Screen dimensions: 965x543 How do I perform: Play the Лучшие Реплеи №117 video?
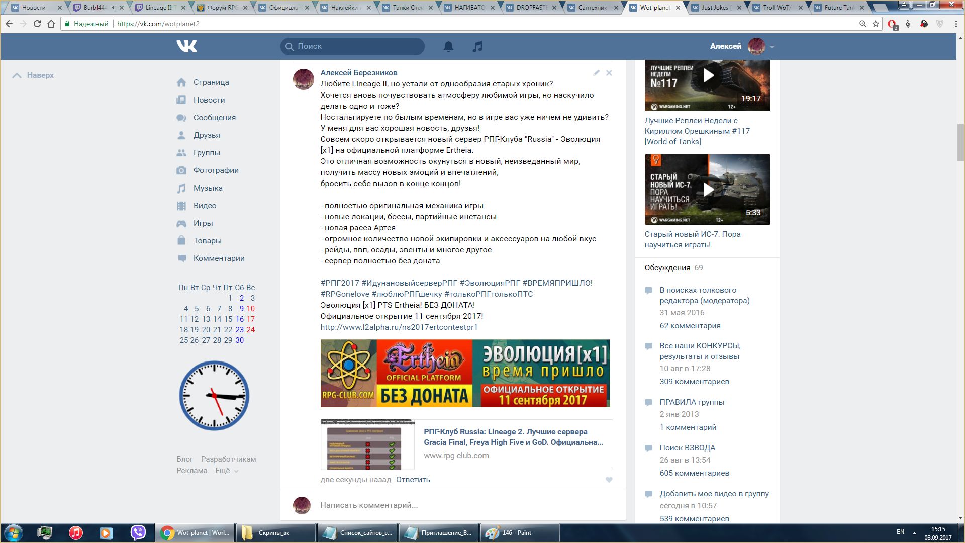pyautogui.click(x=708, y=75)
